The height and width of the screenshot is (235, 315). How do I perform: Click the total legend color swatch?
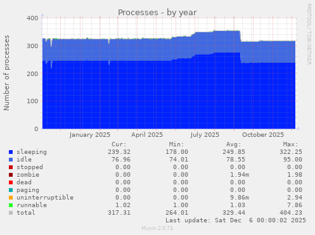pyautogui.click(x=11, y=213)
